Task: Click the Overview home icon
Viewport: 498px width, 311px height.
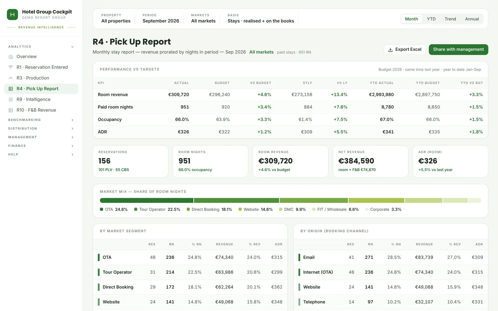Action: pos(11,57)
